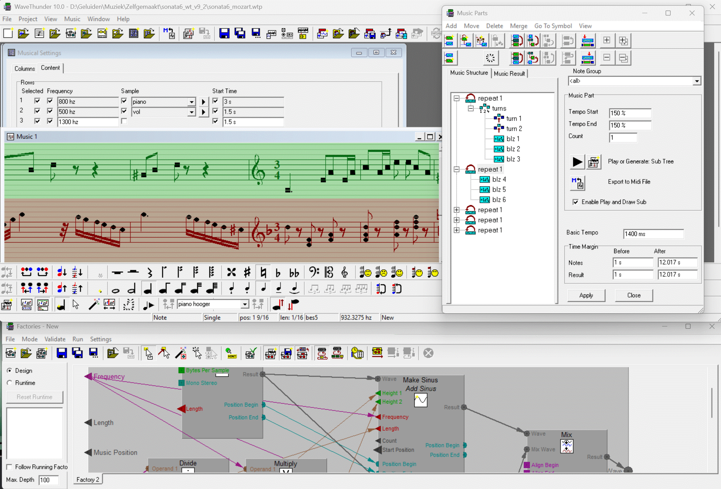Select the bass clef icon
This screenshot has width=721, height=489.
(313, 272)
